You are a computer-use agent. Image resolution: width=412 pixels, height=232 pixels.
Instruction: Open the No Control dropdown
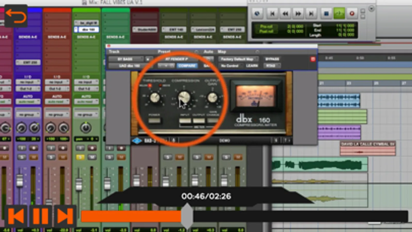click(231, 66)
